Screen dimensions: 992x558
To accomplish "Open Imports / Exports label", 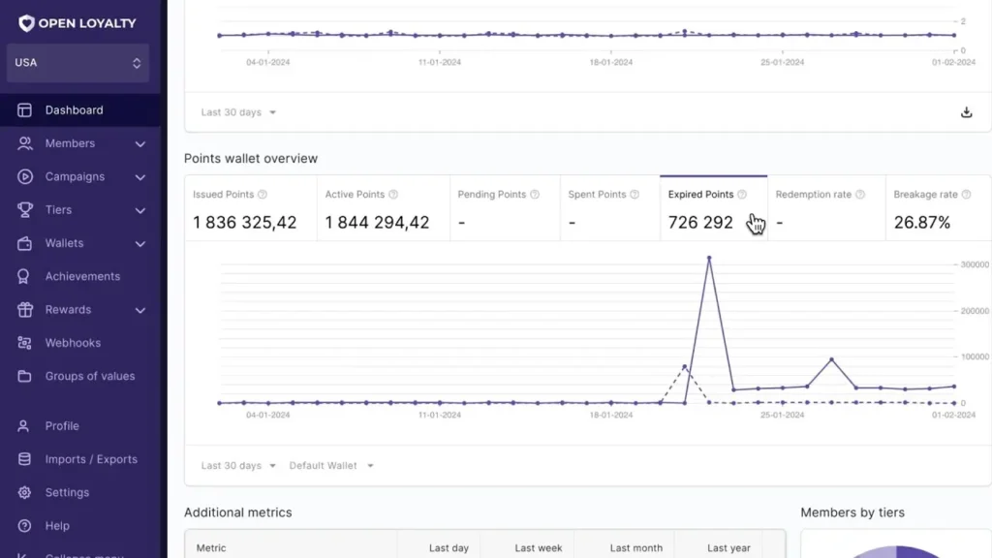I will (91, 459).
